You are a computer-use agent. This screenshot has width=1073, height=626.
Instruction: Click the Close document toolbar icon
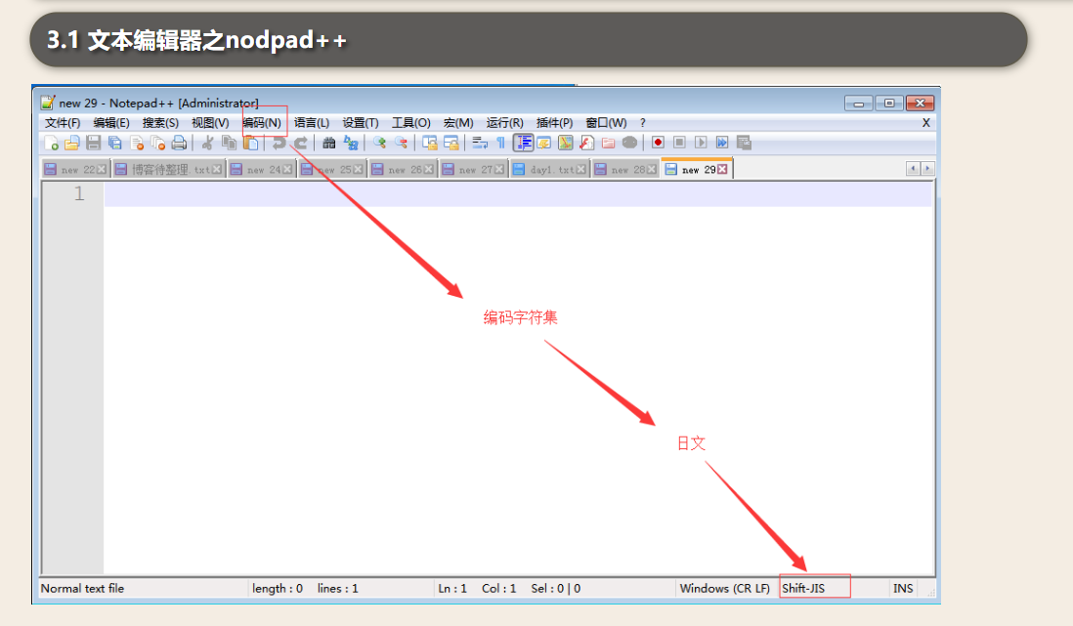137,143
